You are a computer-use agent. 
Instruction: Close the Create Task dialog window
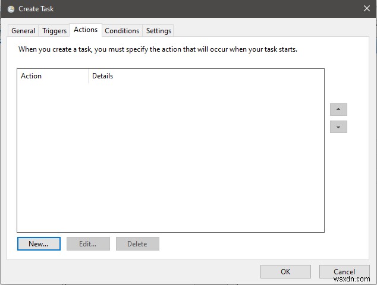coord(366,8)
